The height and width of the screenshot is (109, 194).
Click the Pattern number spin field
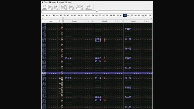(51, 8)
